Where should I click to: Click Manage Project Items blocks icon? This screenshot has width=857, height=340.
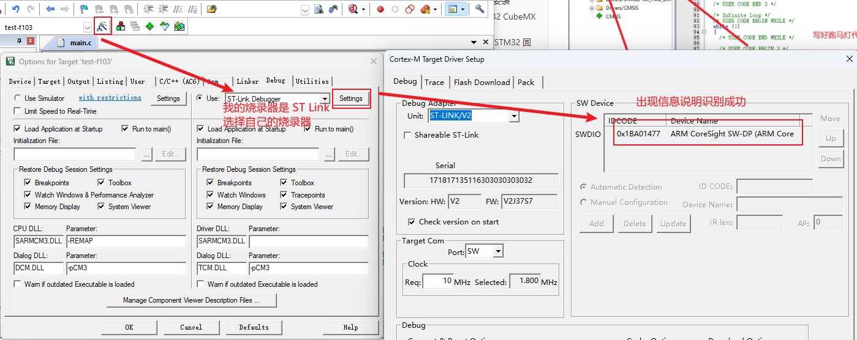tap(121, 26)
